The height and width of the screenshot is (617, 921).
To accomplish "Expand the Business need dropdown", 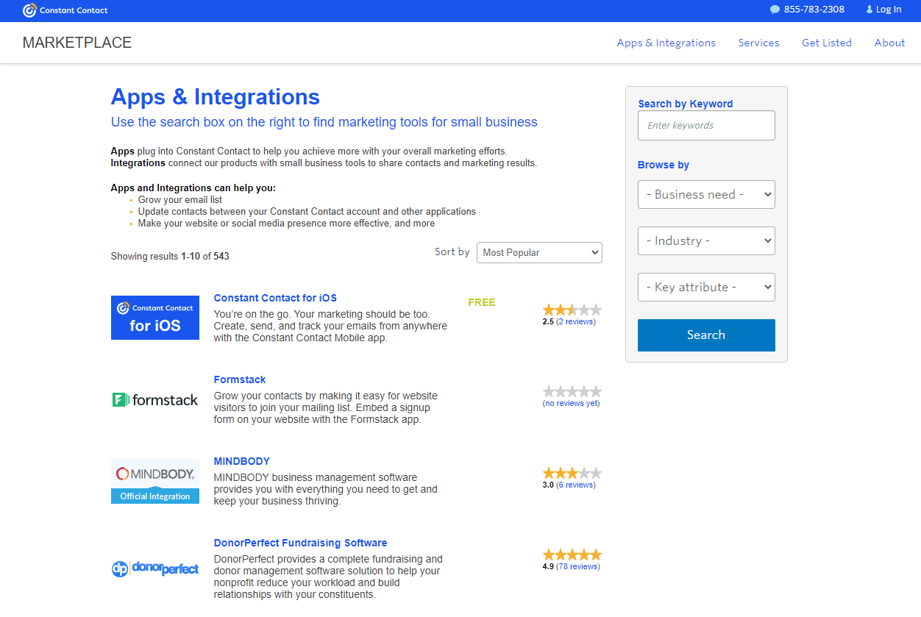I will pos(706,194).
